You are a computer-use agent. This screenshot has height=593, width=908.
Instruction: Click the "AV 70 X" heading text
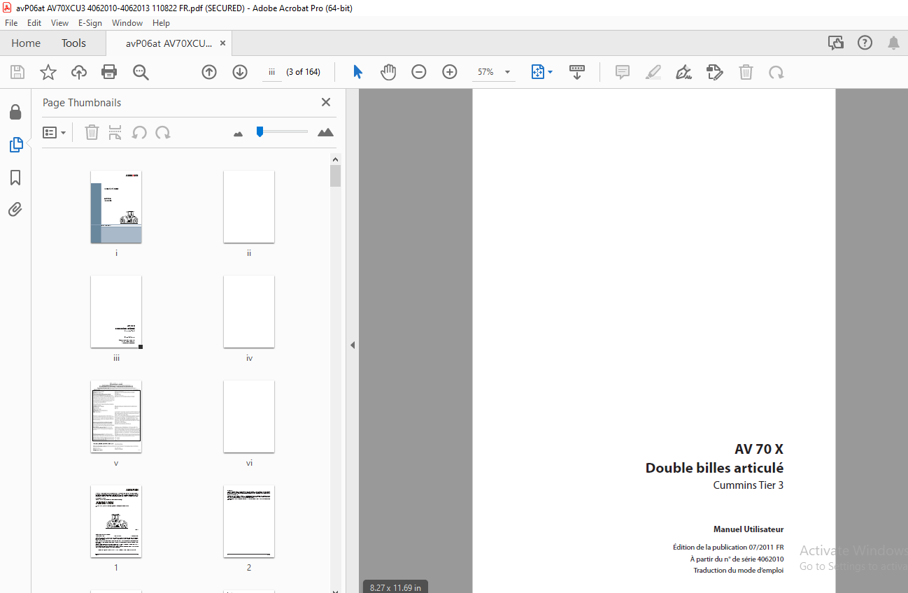[x=759, y=449]
